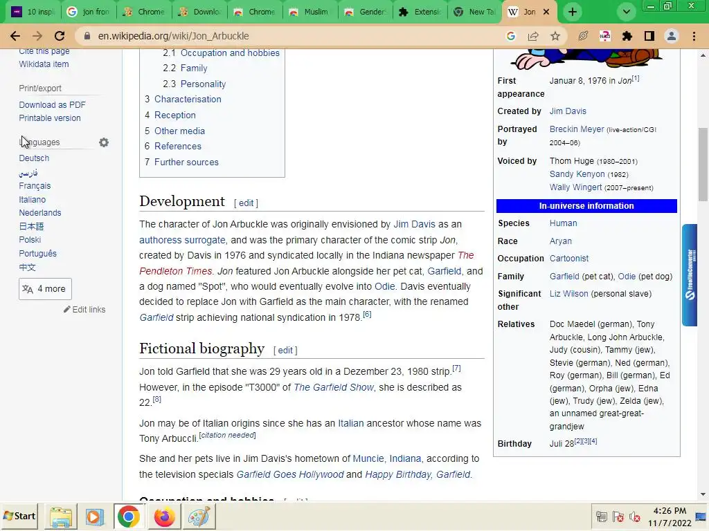Click the swirl extension icon in toolbar
This screenshot has width=709, height=531.
[x=583, y=36]
